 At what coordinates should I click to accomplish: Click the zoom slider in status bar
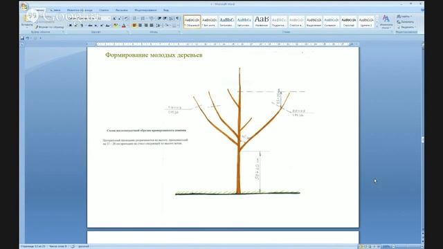coord(407,246)
